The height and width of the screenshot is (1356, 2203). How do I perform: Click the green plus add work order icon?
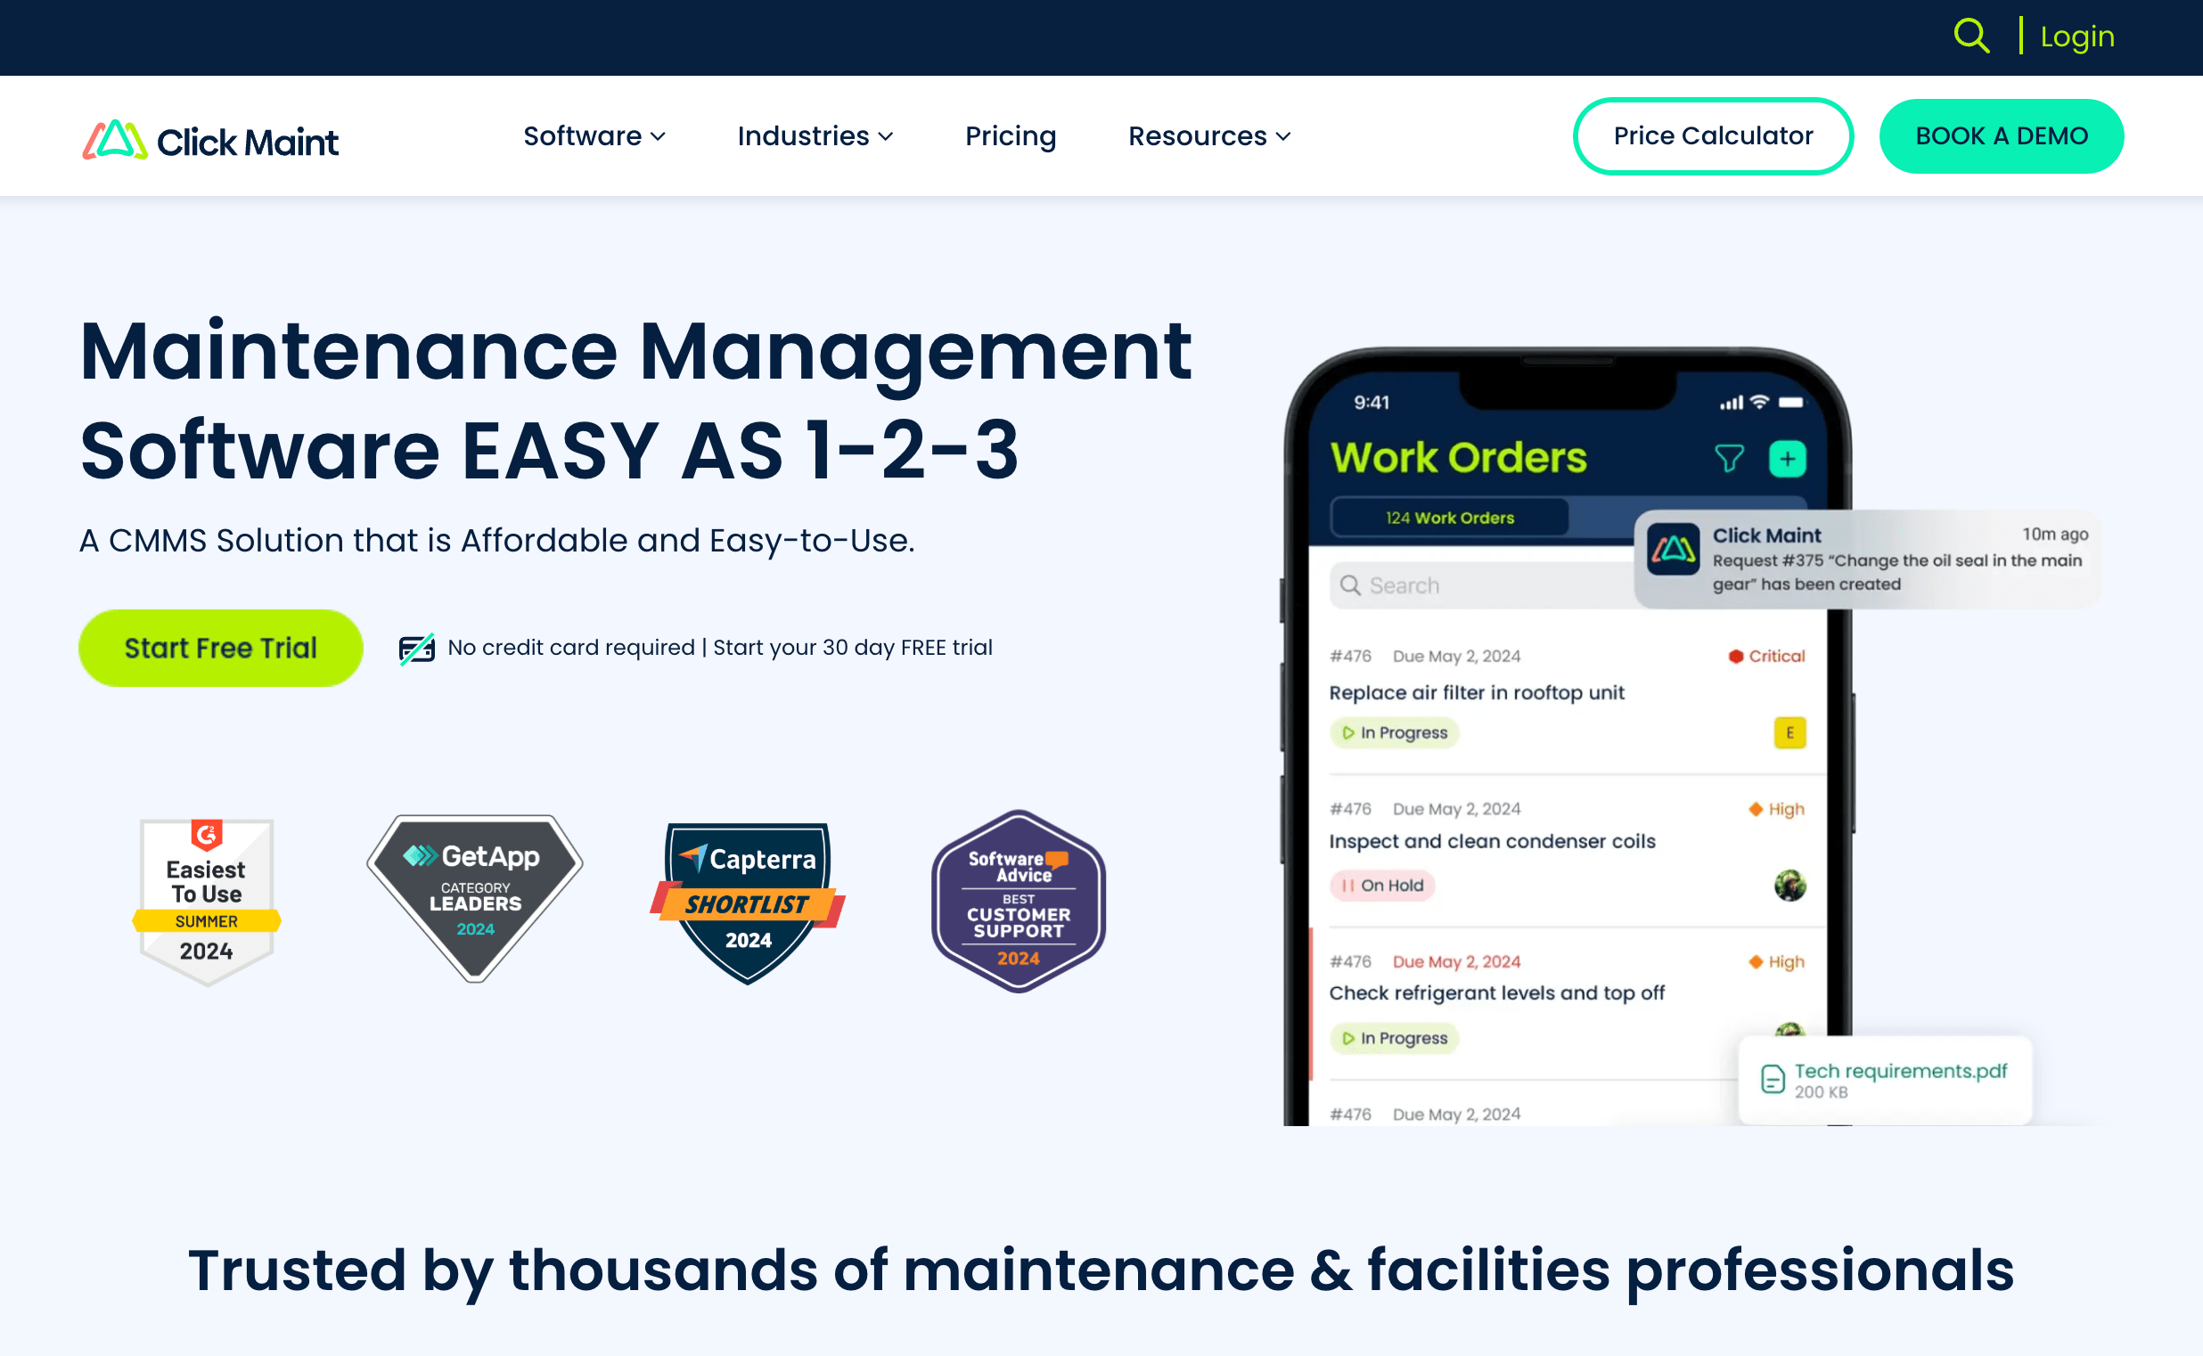point(1787,459)
